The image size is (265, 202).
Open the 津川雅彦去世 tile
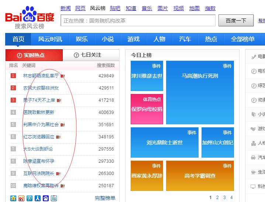[147, 76]
